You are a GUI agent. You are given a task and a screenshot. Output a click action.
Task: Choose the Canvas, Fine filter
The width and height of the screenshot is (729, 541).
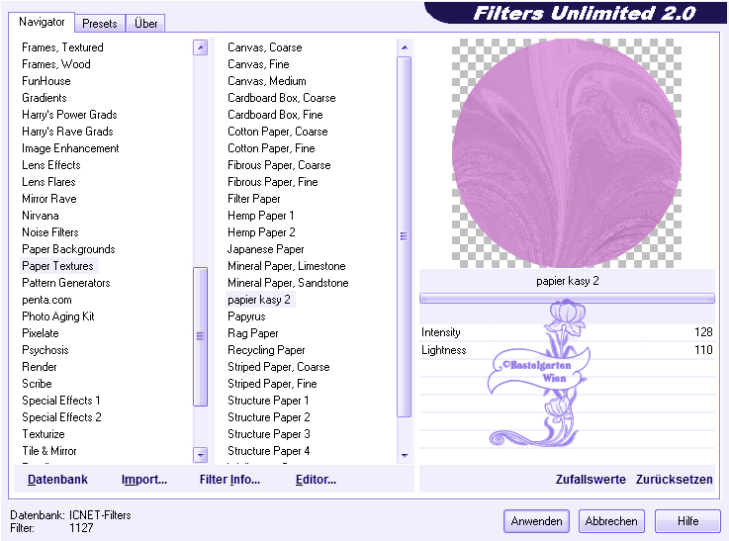pos(258,64)
